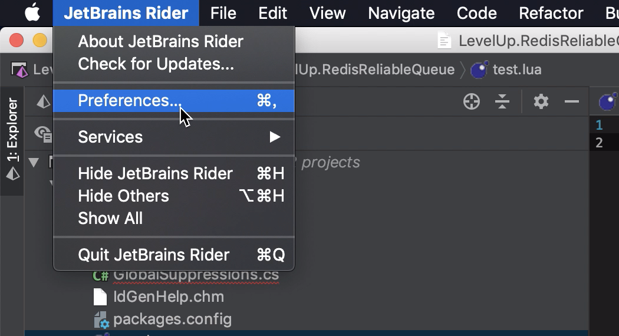Image resolution: width=619 pixels, height=336 pixels.
Task: Click the solution icon in the navigation bar
Action: pos(19,70)
